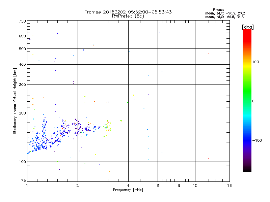This screenshot has height=202, width=270.
Task: Click the x-axis tick label '6'
Action: point(158,186)
